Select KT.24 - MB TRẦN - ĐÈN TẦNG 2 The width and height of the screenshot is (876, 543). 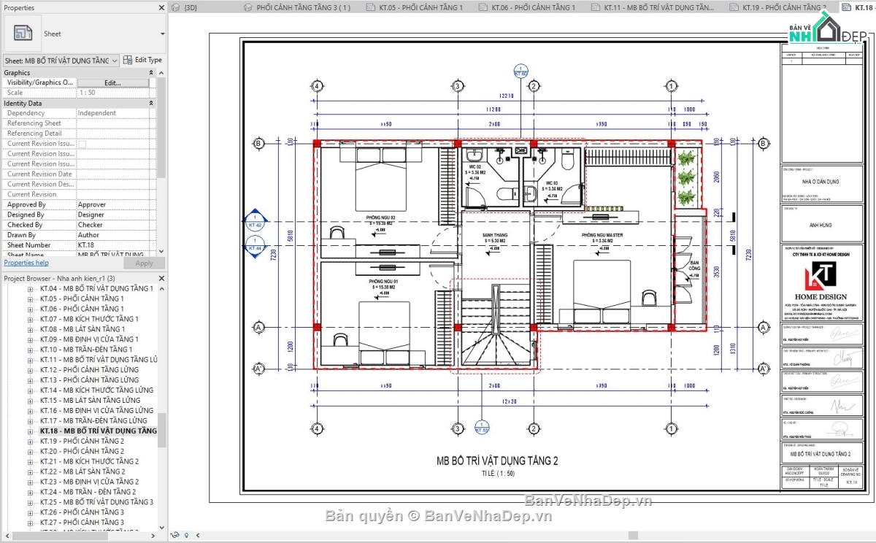(x=89, y=492)
